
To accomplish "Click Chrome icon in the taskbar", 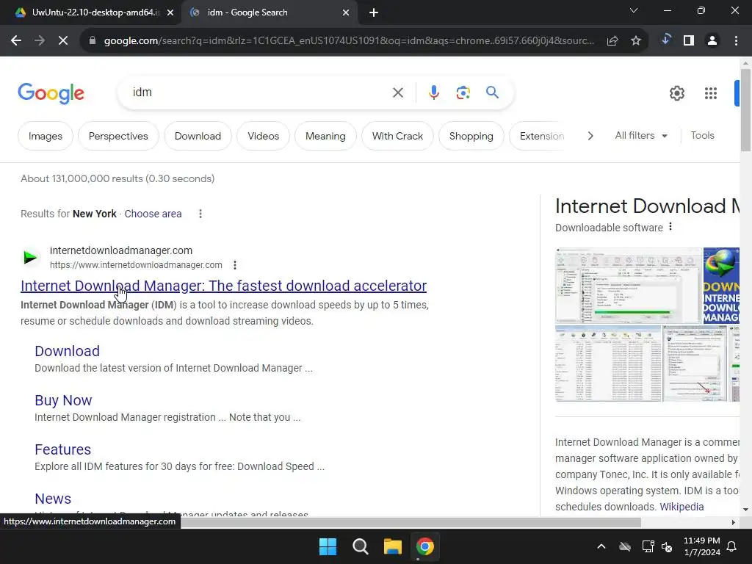I will pyautogui.click(x=425, y=546).
